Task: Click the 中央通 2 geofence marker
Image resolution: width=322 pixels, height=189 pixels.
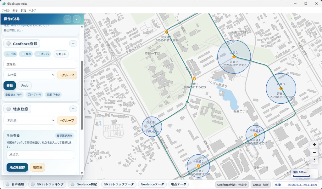Action: click(x=198, y=166)
